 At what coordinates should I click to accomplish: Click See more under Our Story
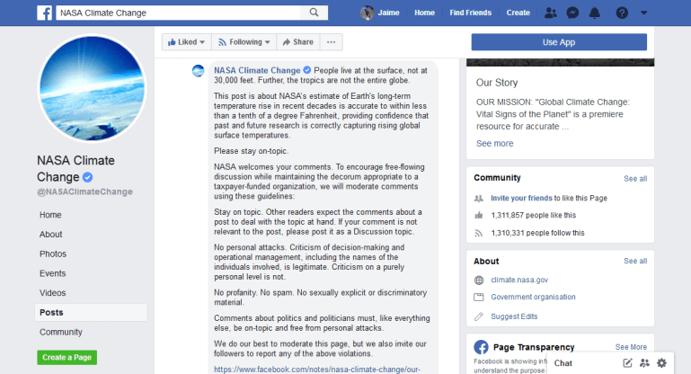tap(494, 143)
